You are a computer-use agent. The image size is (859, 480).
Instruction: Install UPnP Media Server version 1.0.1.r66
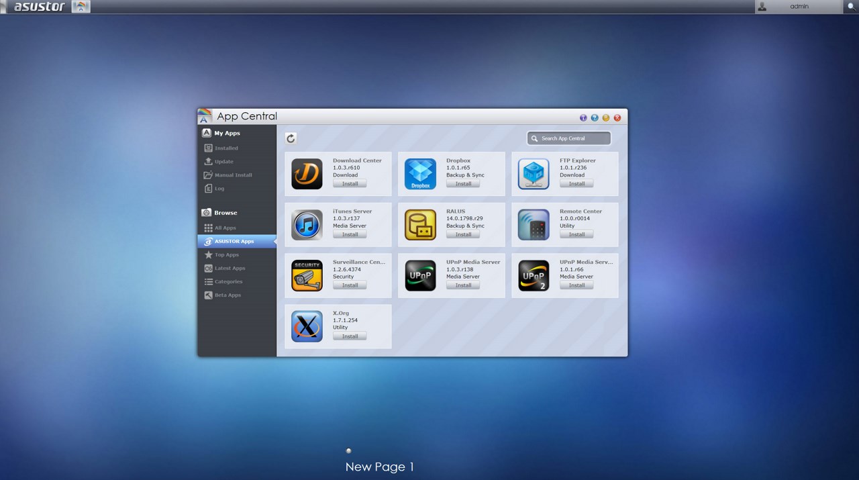(576, 285)
